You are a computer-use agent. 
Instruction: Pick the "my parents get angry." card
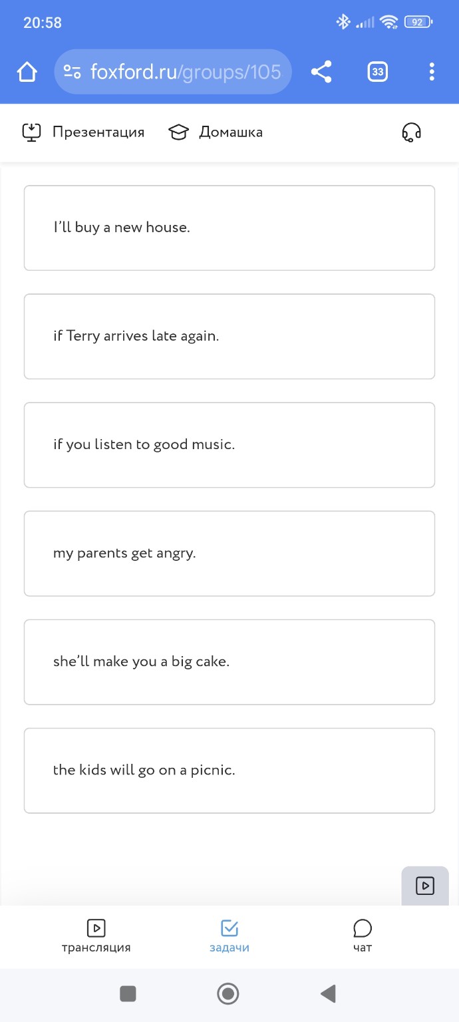[x=230, y=553]
